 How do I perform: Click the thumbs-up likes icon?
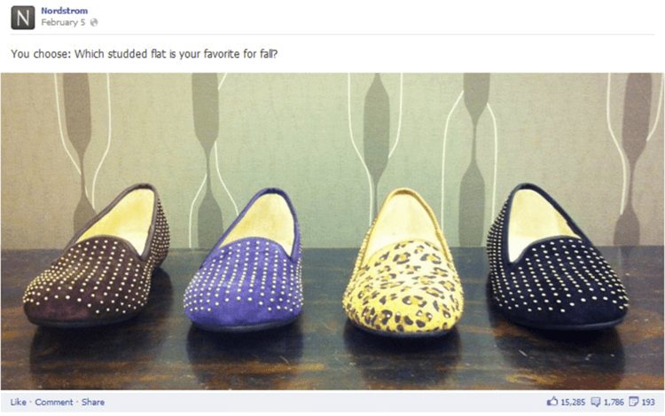(552, 401)
